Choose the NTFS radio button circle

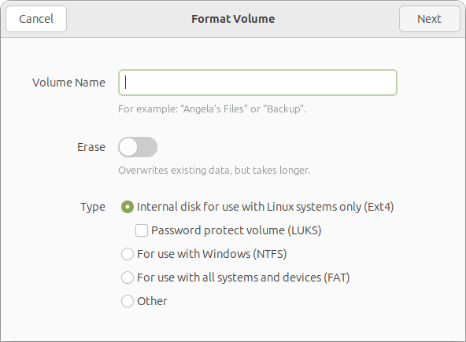pyautogui.click(x=128, y=254)
